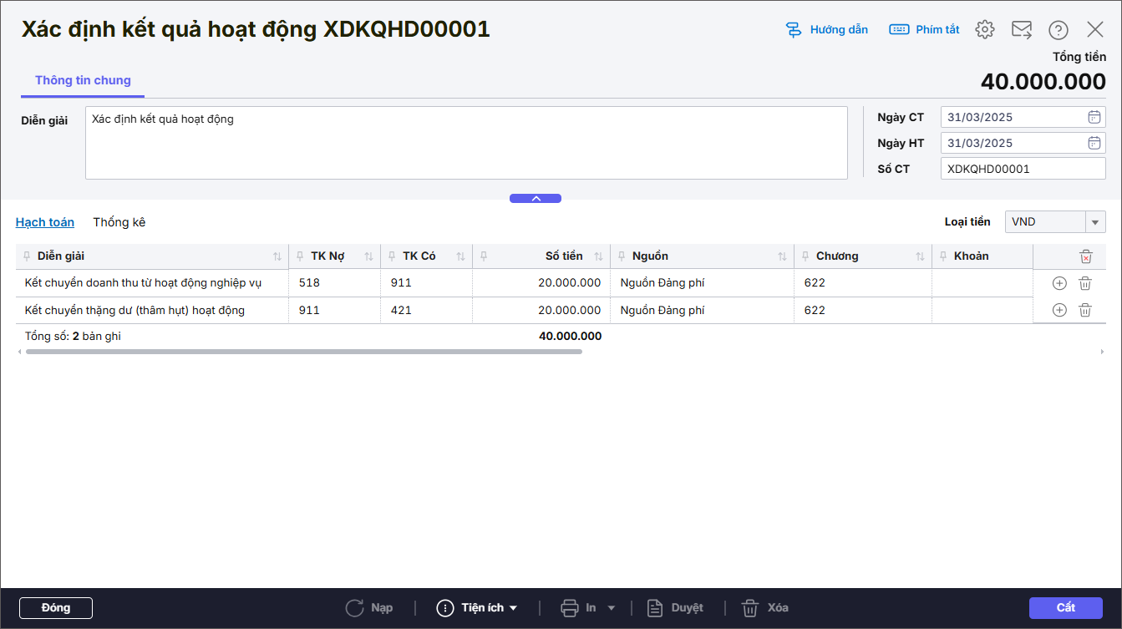Toggle pin on Diễn giải column

point(28,256)
